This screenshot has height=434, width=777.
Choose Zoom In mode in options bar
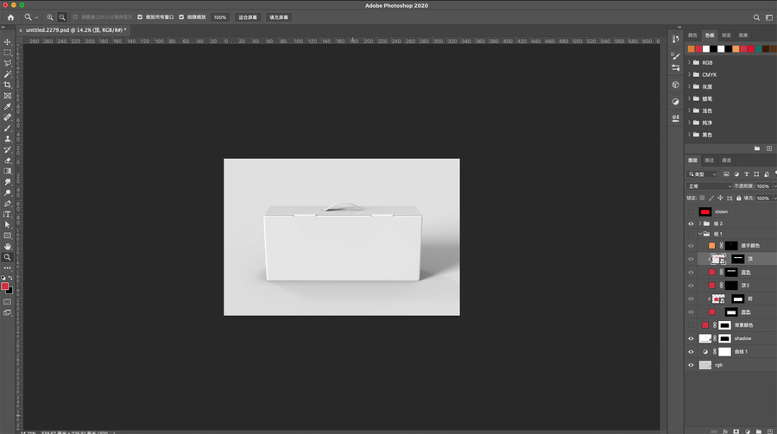click(50, 17)
